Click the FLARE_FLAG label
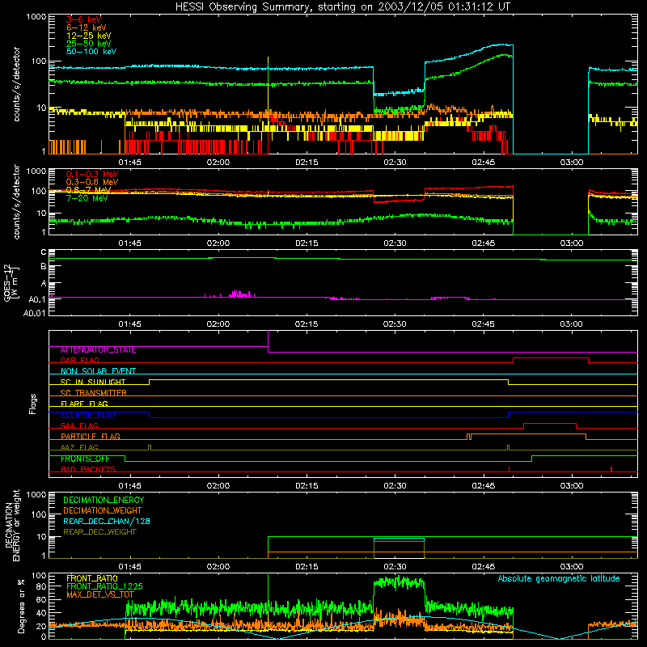The image size is (647, 647). (84, 404)
